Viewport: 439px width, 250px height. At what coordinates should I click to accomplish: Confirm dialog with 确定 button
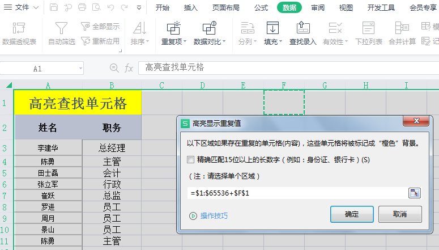(352, 214)
